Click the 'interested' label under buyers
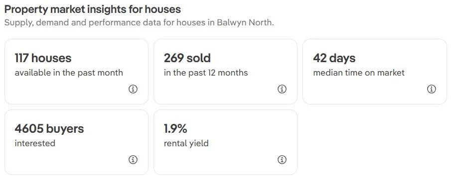This screenshot has height=180, width=452. (35, 143)
